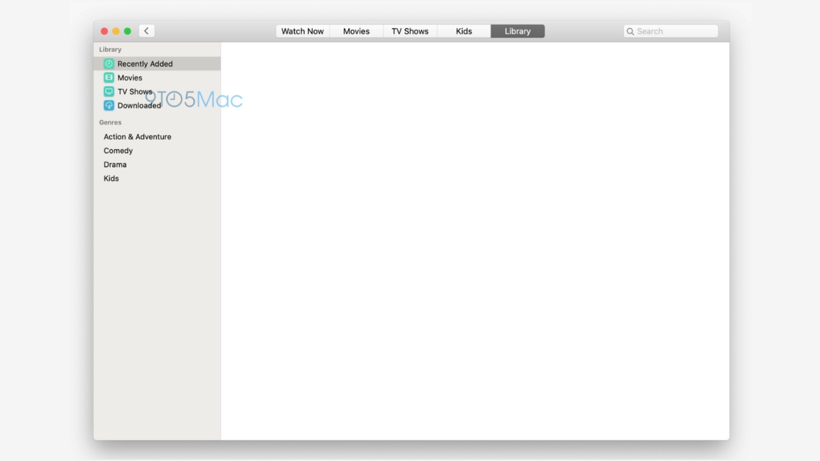Viewport: 820px width, 461px height.
Task: Click the Recently Added clock icon
Action: pos(109,64)
